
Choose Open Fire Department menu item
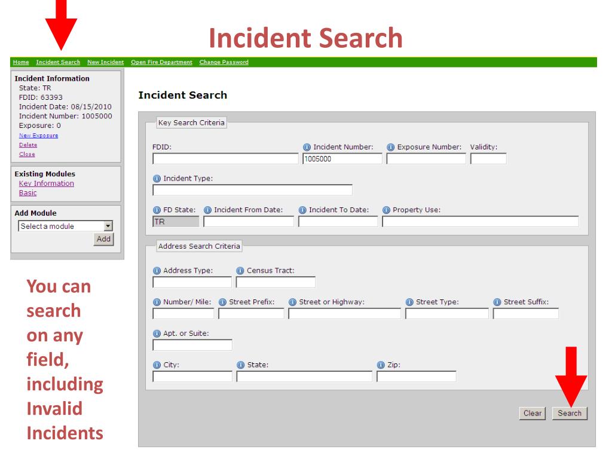(161, 62)
